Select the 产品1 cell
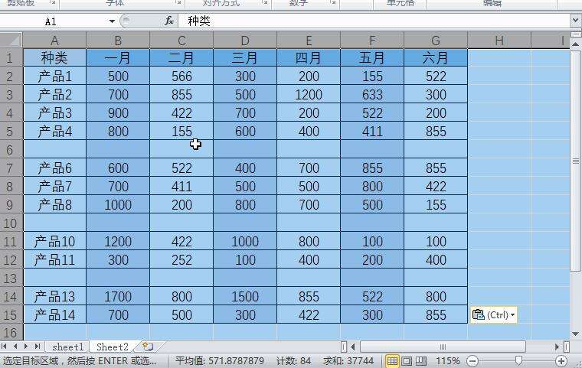The height and width of the screenshot is (368, 582). [54, 76]
